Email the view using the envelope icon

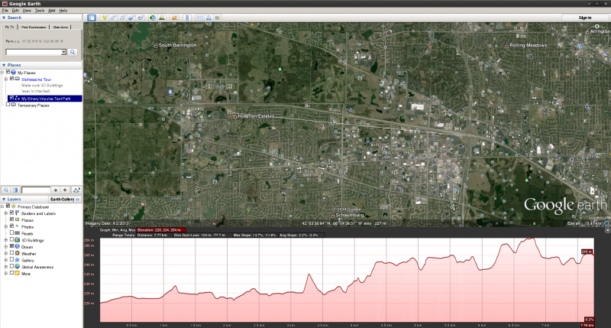click(x=200, y=18)
